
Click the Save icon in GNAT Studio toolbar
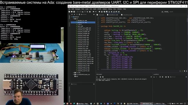tap(74, 12)
